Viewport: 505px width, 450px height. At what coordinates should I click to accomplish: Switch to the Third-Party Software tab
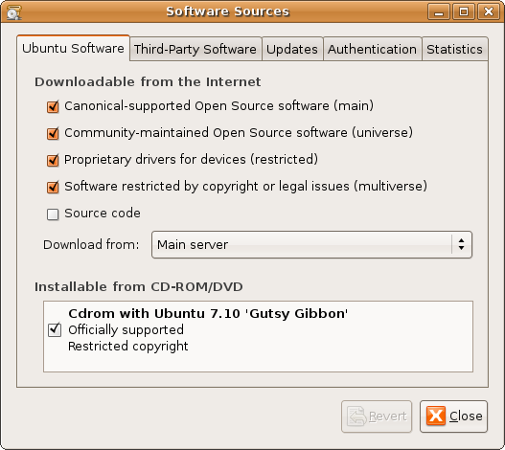pyautogui.click(x=195, y=49)
